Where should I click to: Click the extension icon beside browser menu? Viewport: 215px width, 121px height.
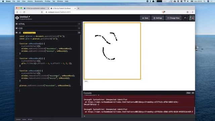pyautogui.click(x=187, y=12)
